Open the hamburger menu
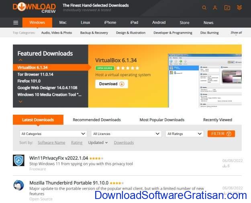This screenshot has width=251, height=203. (x=16, y=22)
